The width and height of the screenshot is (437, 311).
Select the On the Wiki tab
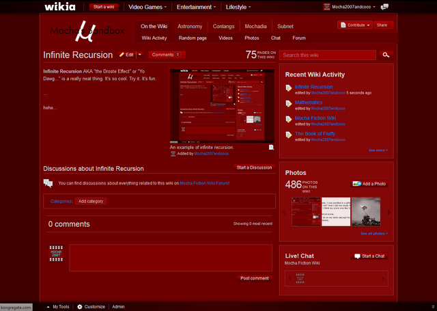click(154, 26)
